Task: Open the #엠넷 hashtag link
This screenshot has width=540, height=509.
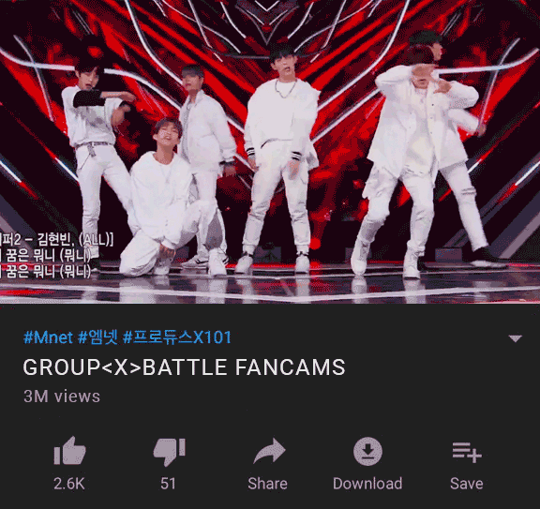Action: 97,337
